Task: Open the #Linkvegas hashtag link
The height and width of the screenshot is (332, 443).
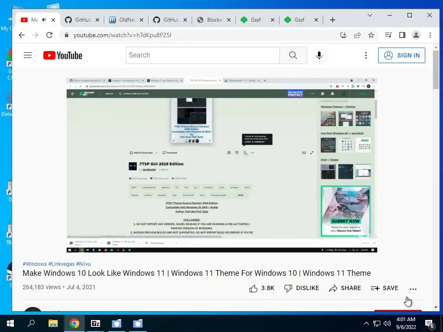Action: tap(61, 264)
